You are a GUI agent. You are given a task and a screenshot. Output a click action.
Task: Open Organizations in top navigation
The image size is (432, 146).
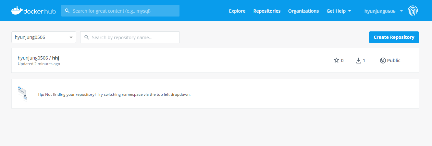tap(303, 11)
